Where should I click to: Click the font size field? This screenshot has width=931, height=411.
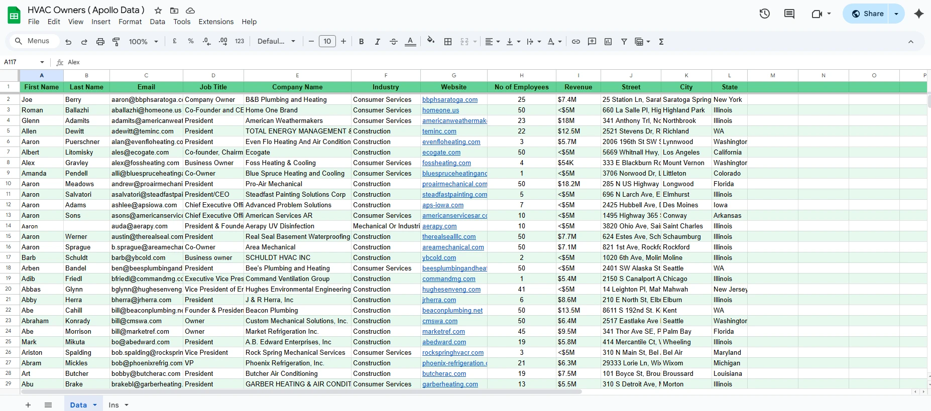327,42
